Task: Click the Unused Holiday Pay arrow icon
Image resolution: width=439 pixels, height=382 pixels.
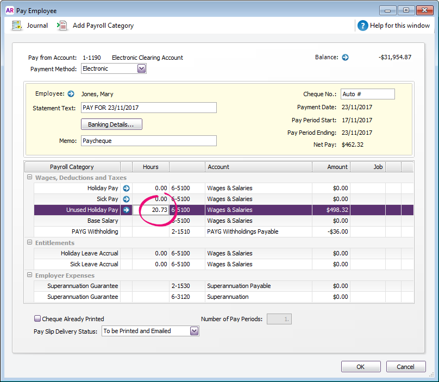Action: 126,210
